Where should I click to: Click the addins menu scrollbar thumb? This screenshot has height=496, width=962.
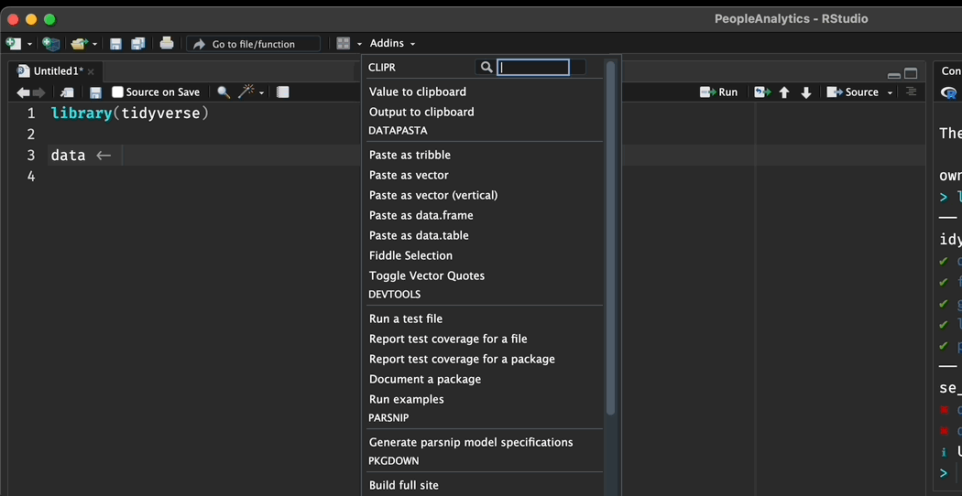pyautogui.click(x=610, y=238)
